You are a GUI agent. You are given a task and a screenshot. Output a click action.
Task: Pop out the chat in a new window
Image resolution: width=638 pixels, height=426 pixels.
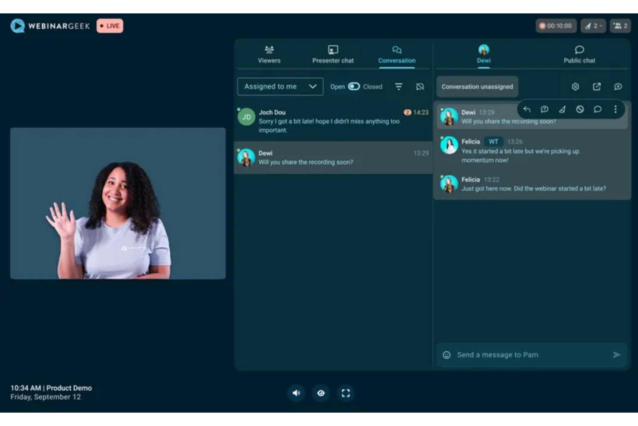[597, 86]
